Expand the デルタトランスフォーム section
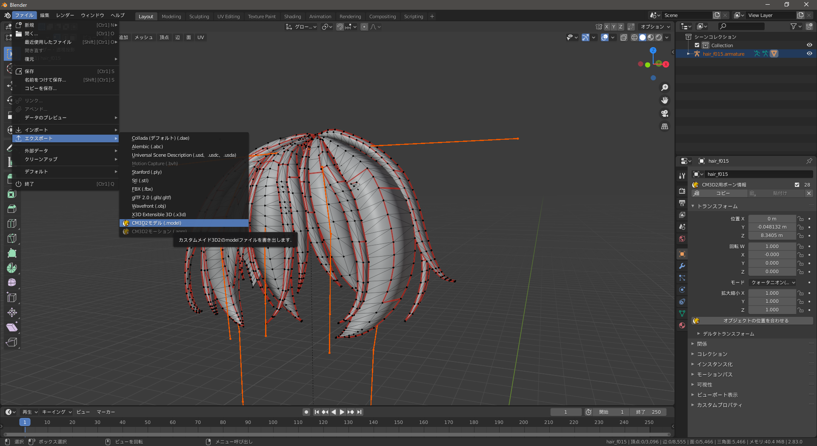 pyautogui.click(x=728, y=334)
